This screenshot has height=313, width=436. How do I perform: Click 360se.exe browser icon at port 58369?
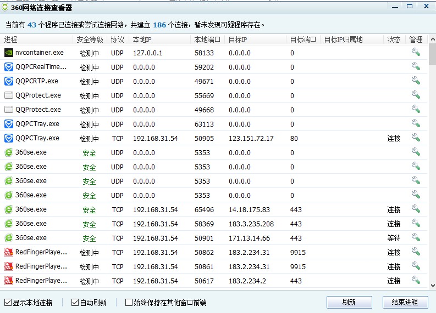point(9,224)
